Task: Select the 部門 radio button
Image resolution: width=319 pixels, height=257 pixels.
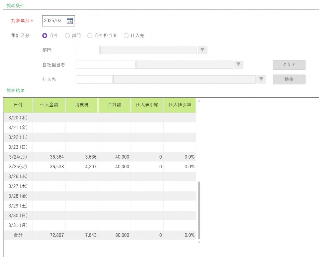Action: coord(68,36)
